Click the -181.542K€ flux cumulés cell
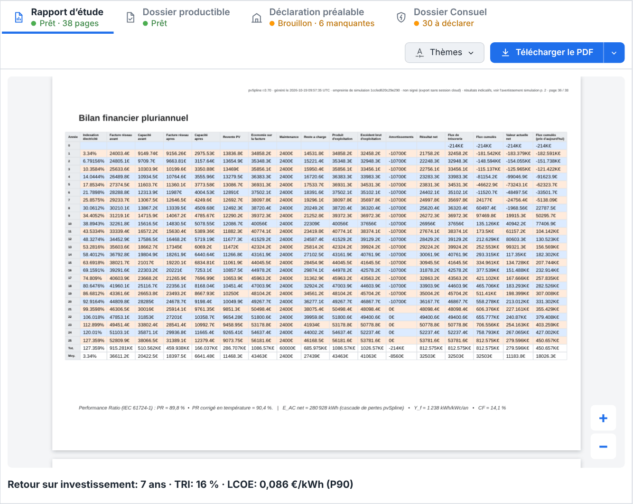This screenshot has width=633, height=504. coord(489,153)
